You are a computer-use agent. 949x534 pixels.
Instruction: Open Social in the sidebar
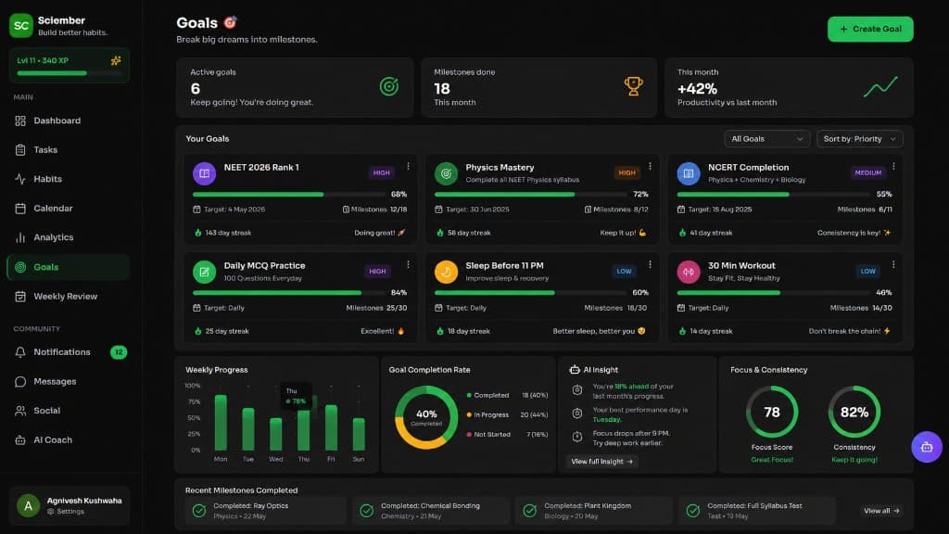click(69, 411)
